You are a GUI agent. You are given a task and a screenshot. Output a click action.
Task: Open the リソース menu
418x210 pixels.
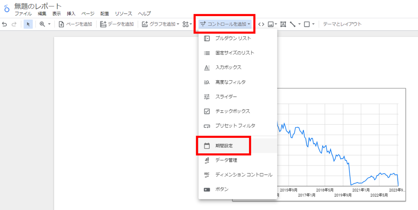coord(123,14)
